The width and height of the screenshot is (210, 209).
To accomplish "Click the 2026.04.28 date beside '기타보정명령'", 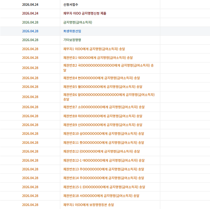I will (30, 40).
